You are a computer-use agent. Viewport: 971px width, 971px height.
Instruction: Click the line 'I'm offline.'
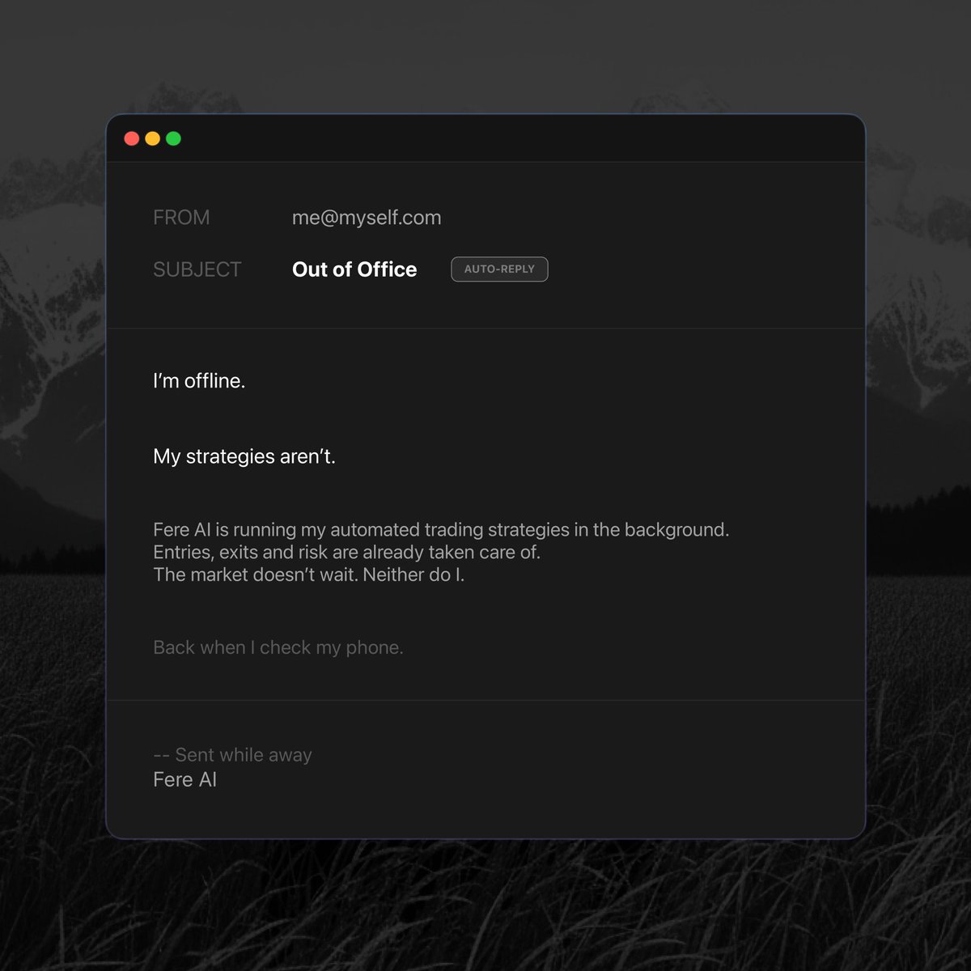[199, 380]
